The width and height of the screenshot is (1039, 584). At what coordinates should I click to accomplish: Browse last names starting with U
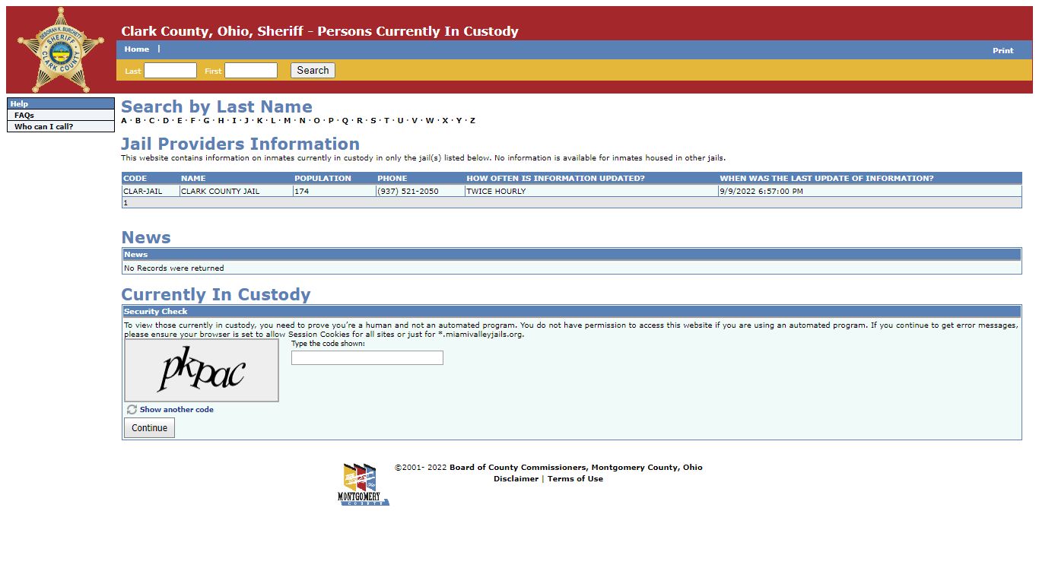(x=400, y=120)
